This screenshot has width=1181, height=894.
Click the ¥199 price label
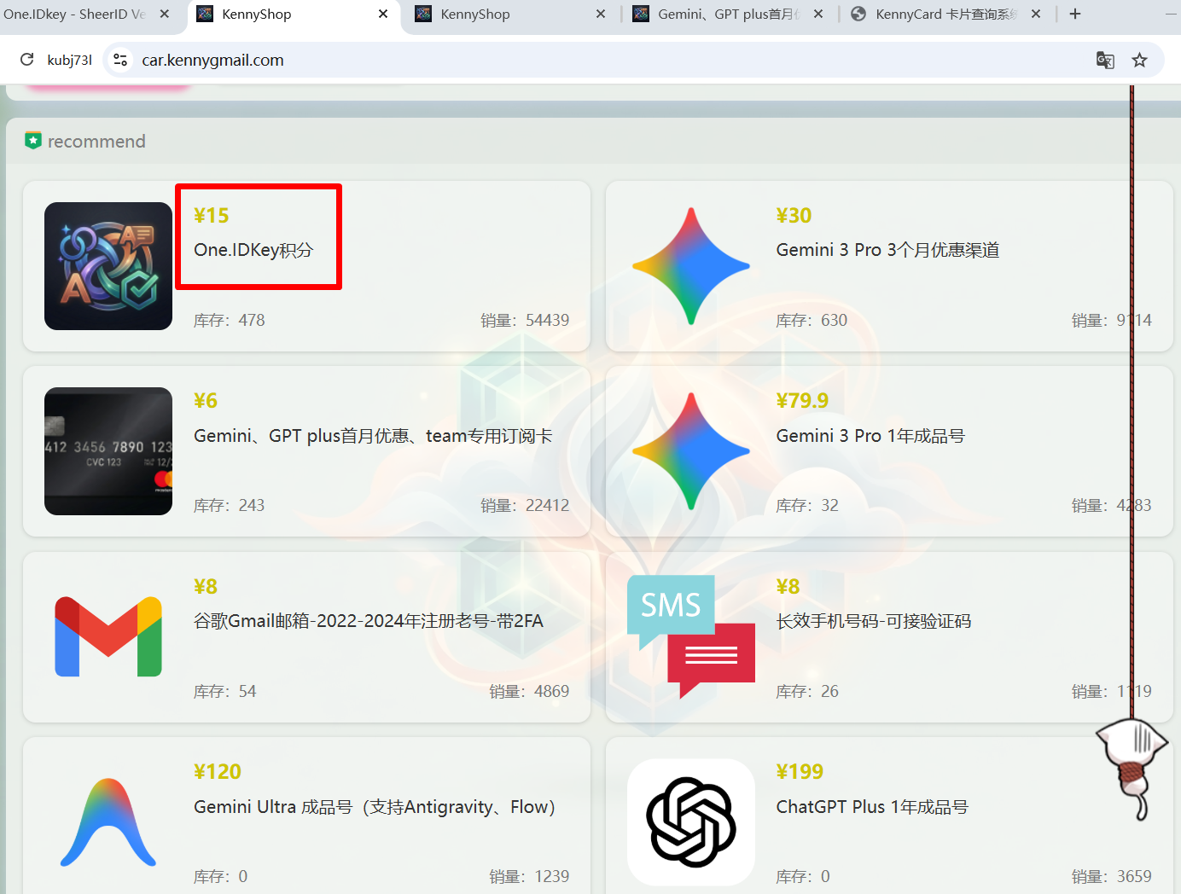coord(800,772)
